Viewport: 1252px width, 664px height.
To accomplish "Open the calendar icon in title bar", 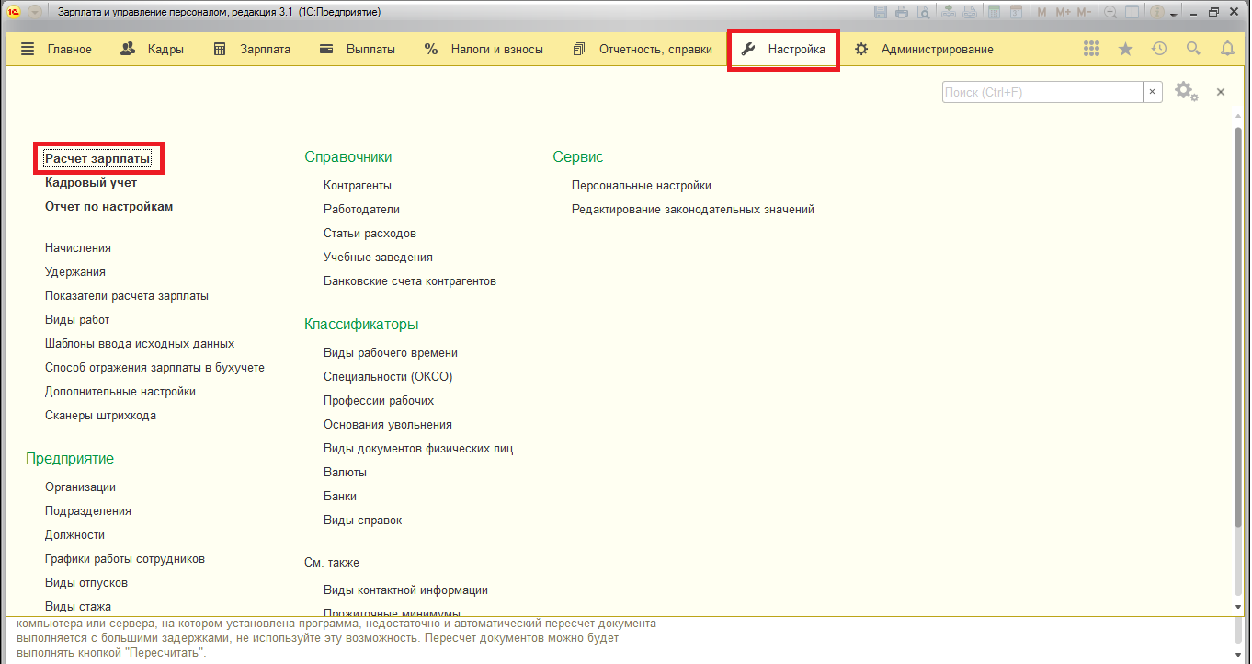I will point(1016,13).
